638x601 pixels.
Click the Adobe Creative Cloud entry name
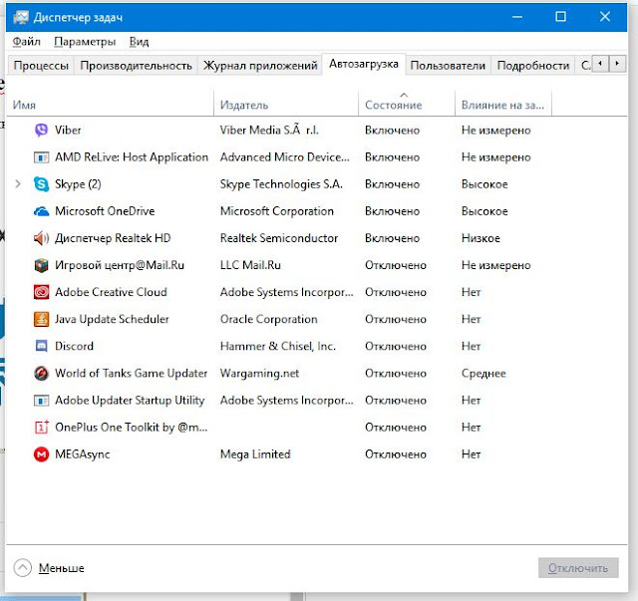pos(111,292)
